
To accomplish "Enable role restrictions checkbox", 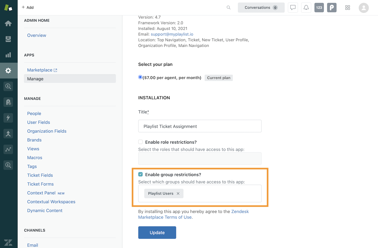I will (140, 142).
